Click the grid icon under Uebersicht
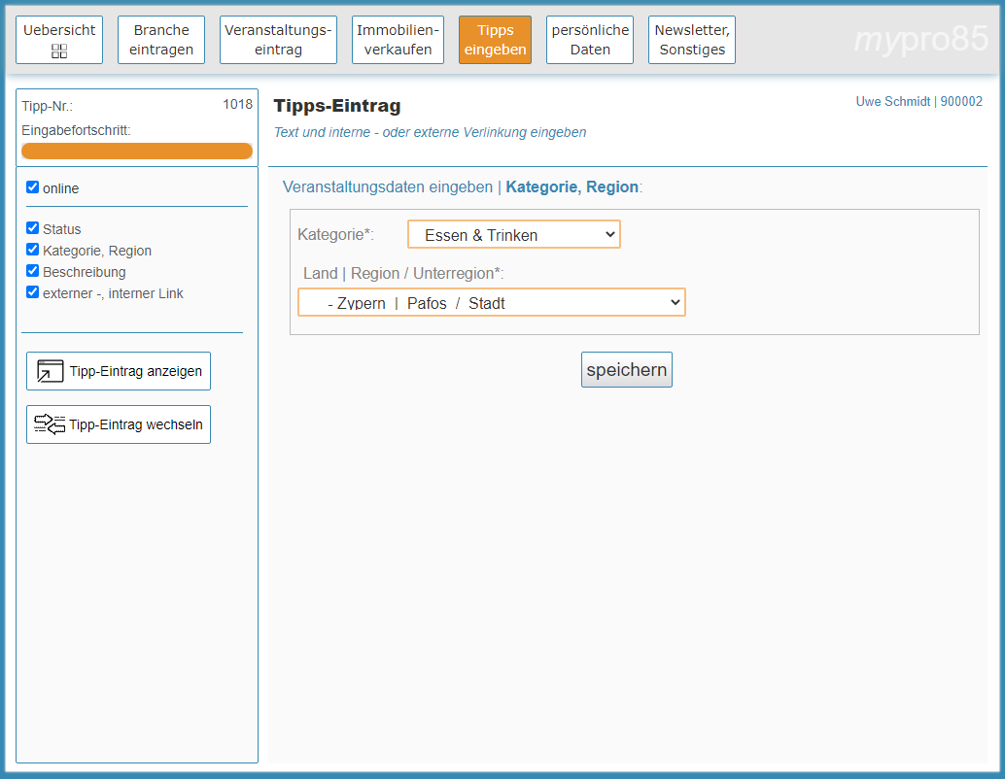1005x779 pixels. coord(59,51)
